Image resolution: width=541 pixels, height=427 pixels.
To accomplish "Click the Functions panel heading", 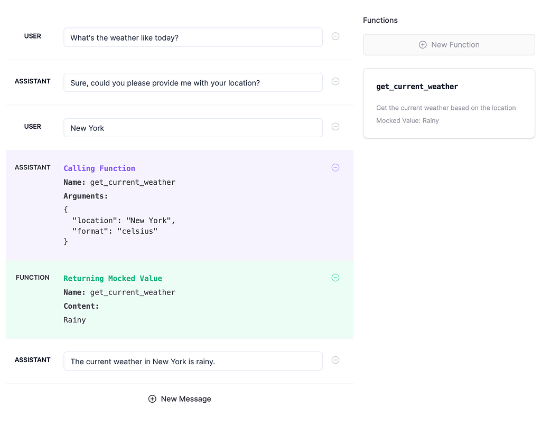I will pos(380,20).
